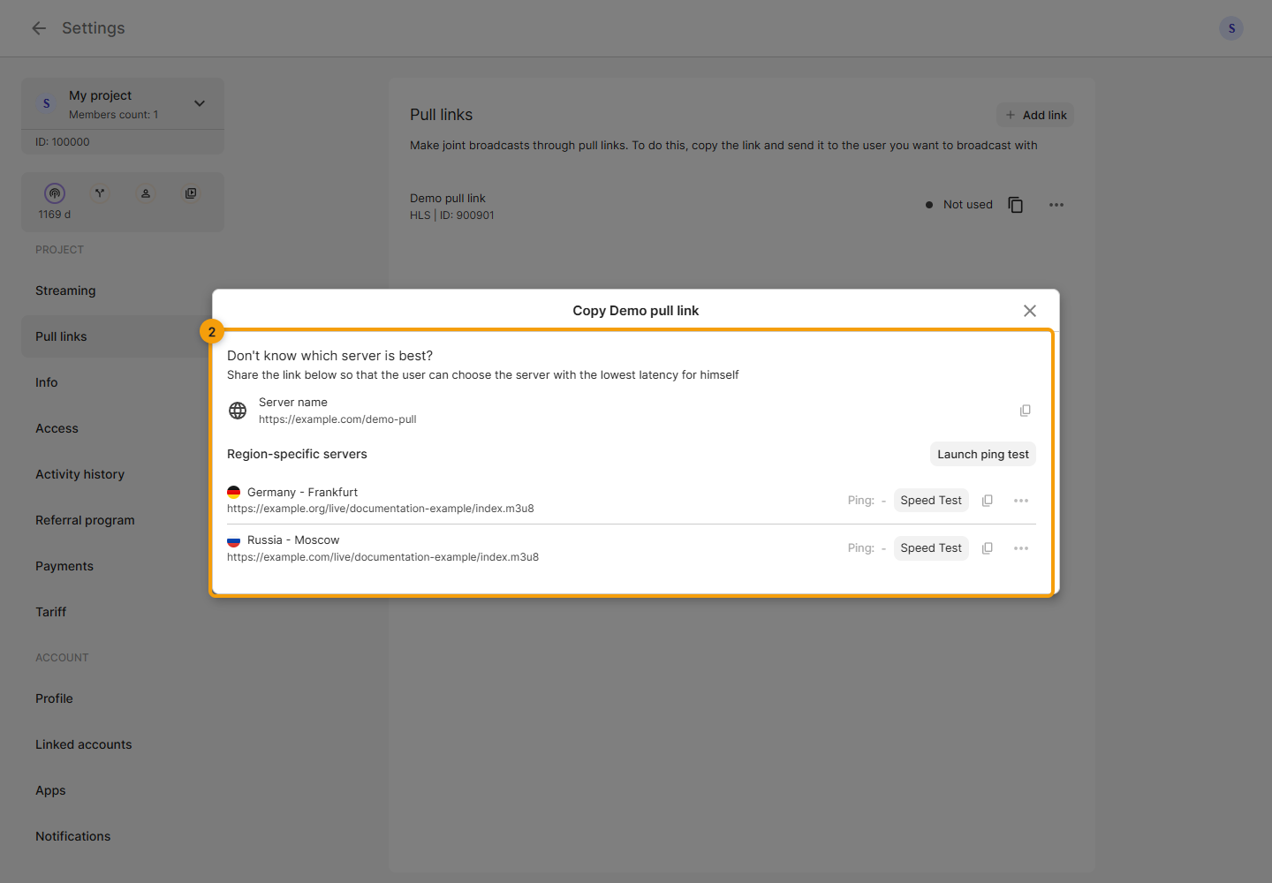1272x883 pixels.
Task: Open the Access section
Action: click(x=57, y=428)
